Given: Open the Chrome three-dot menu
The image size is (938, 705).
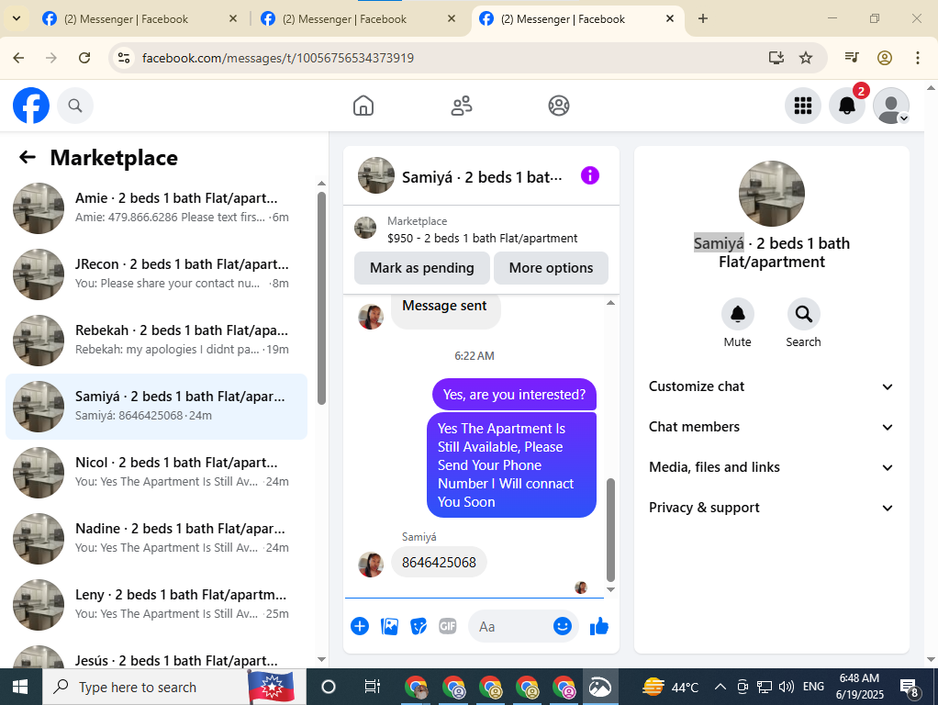Looking at the screenshot, I should point(918,58).
